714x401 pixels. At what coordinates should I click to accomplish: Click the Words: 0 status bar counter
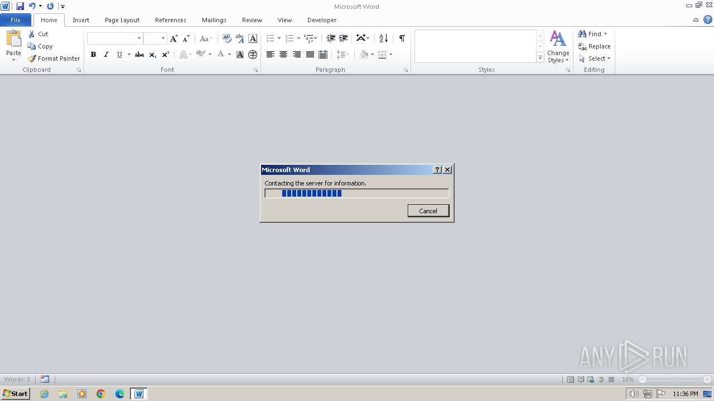point(17,379)
